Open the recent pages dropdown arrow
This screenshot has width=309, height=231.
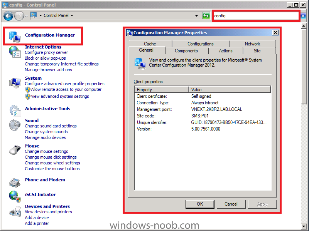(26, 16)
